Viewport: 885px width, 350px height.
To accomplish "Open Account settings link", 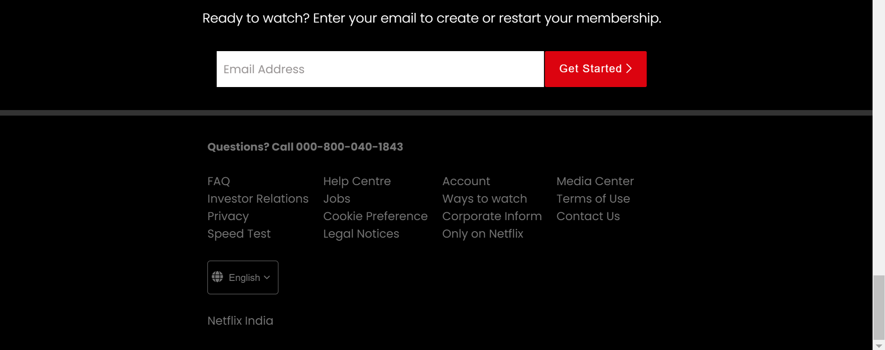I will coord(466,181).
